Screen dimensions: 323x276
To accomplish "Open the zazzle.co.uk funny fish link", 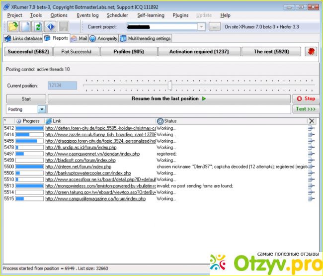I will tap(100, 135).
